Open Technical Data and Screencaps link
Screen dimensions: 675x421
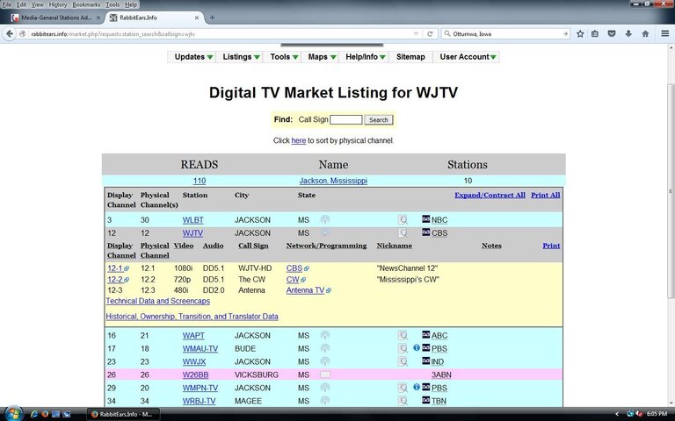tap(158, 301)
